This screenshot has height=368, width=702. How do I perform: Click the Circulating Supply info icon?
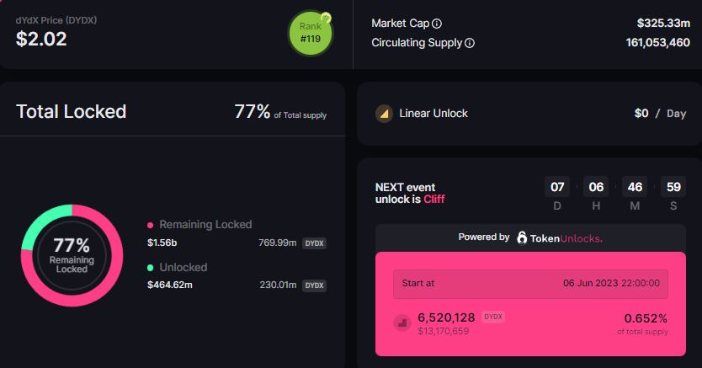[x=470, y=43]
